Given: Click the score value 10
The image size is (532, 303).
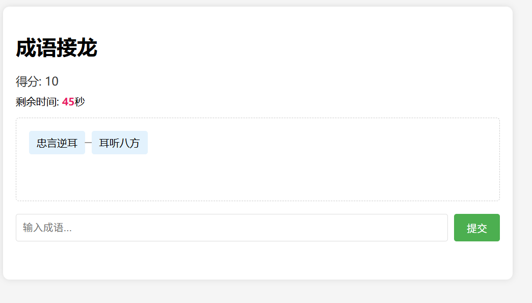Looking at the screenshot, I should [53, 81].
